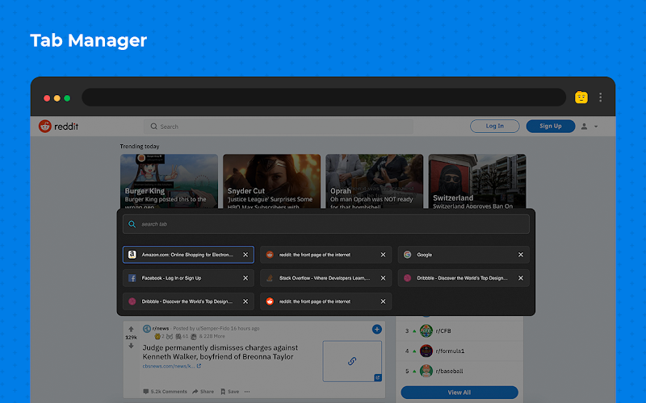Close the Stack Overflow tab with its X

pos(383,278)
